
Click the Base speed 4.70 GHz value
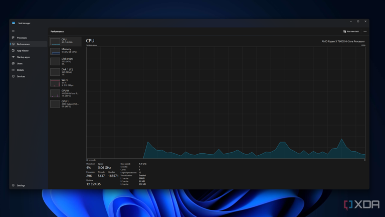[142, 164]
